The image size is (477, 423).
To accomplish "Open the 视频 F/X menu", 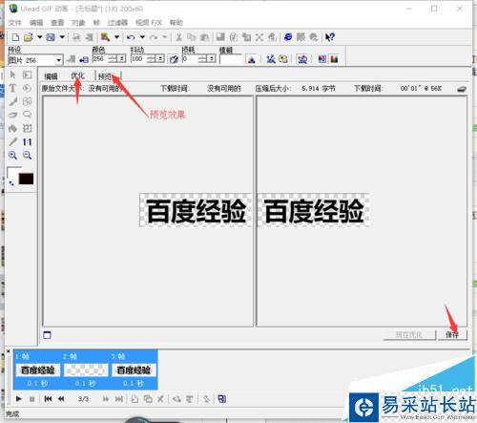I will 149,23.
